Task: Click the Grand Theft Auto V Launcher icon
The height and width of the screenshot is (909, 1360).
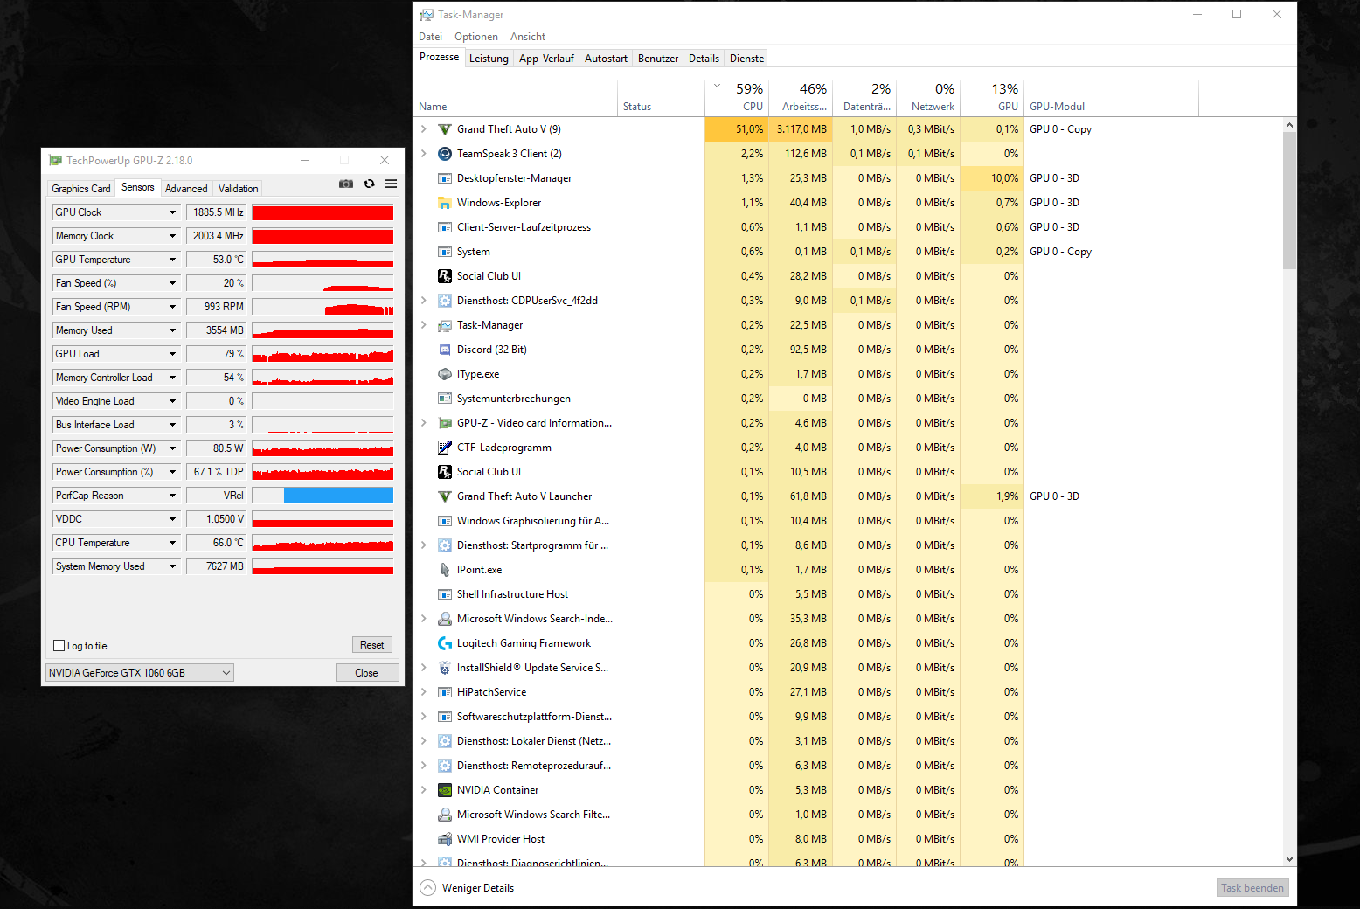Action: coord(444,496)
